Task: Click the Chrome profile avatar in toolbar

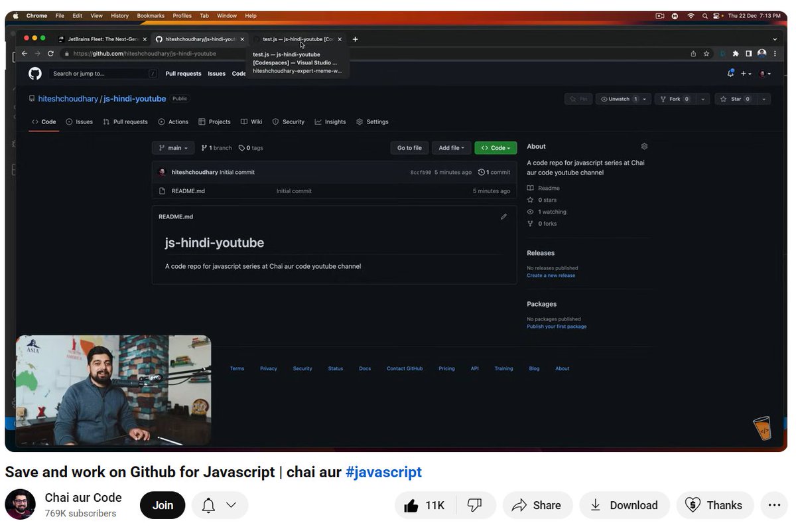Action: 762,54
